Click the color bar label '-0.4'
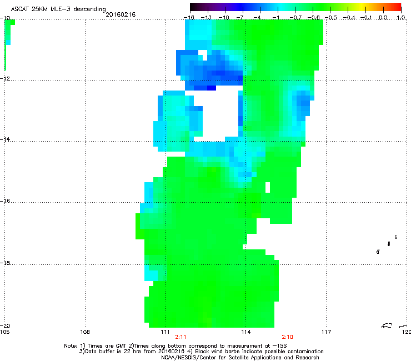This screenshot has width=411, height=361. click(x=349, y=18)
